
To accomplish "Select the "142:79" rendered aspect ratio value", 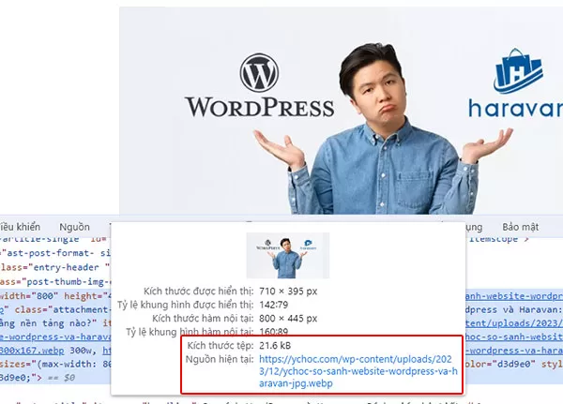I will click(x=274, y=305).
